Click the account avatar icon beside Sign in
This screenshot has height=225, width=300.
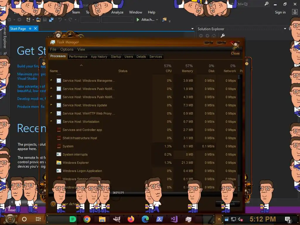point(295,12)
